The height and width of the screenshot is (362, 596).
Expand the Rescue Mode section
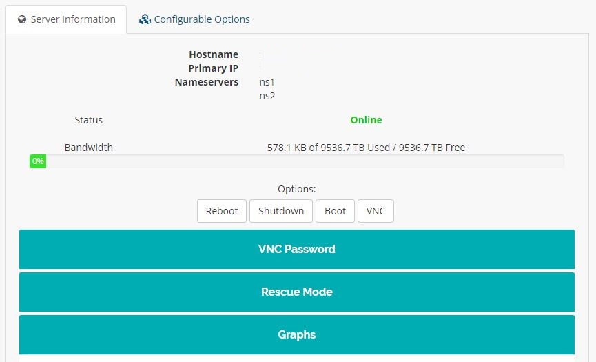click(x=296, y=292)
